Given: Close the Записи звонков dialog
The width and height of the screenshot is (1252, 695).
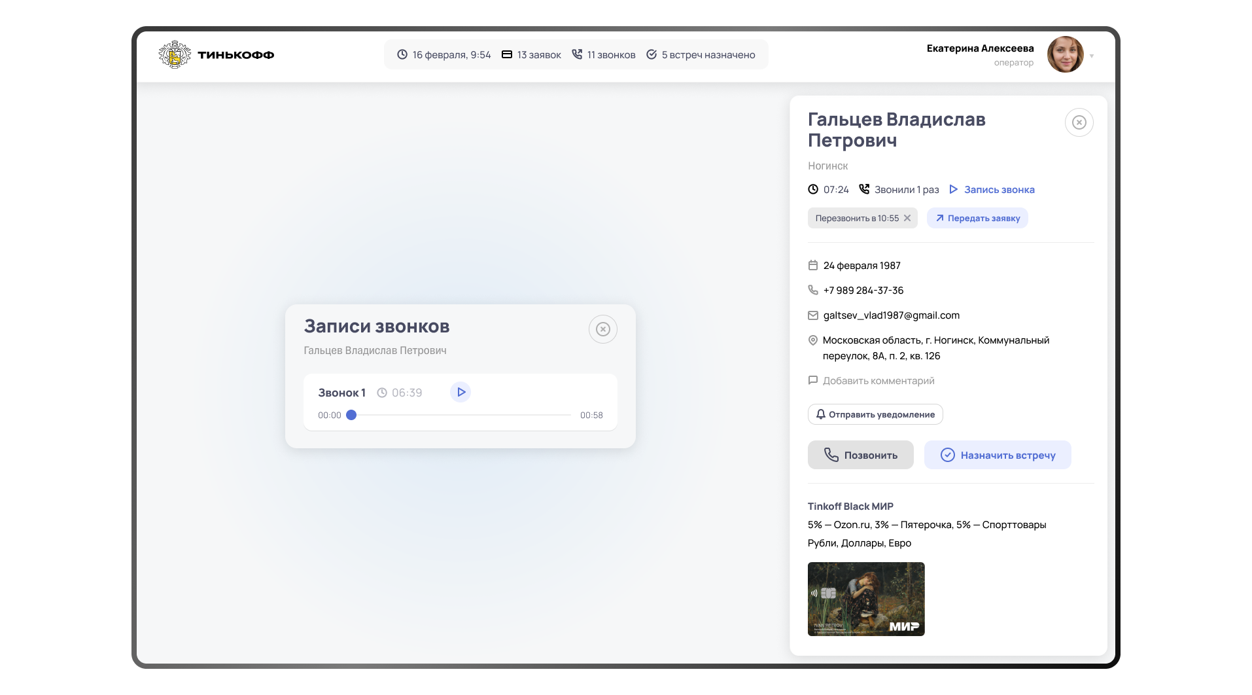Looking at the screenshot, I should (602, 329).
